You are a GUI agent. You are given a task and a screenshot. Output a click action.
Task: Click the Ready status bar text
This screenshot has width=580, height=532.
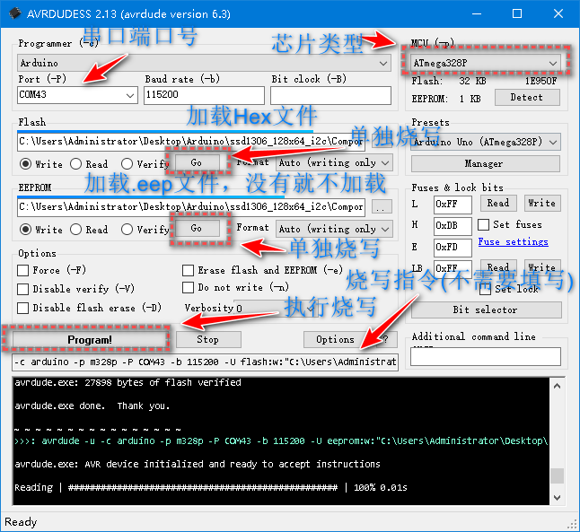tap(21, 522)
